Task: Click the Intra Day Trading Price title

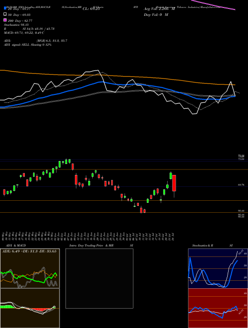Action: 101,246
